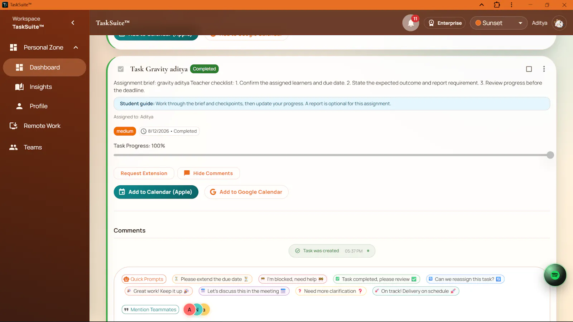Click the orange Sunset theme dot

click(x=478, y=23)
